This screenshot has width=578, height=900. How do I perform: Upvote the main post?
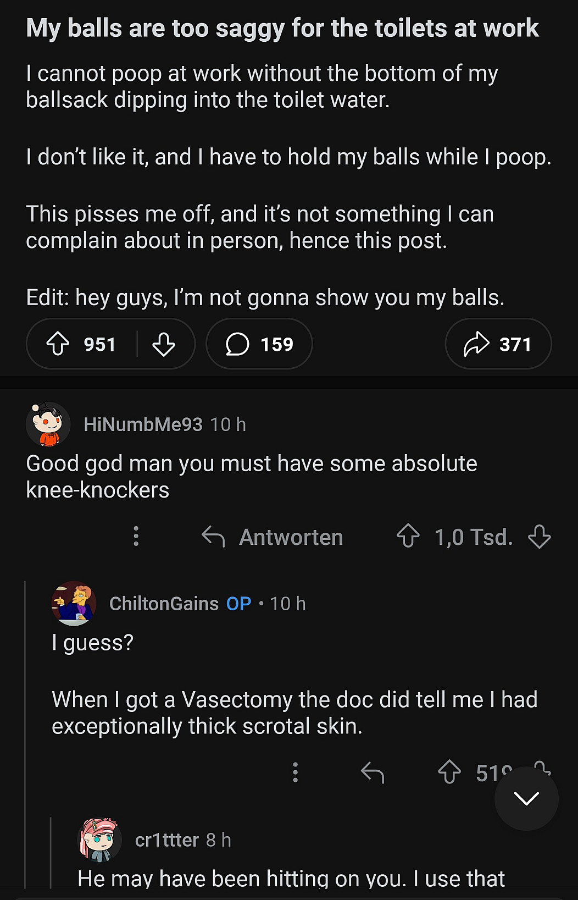coord(58,344)
